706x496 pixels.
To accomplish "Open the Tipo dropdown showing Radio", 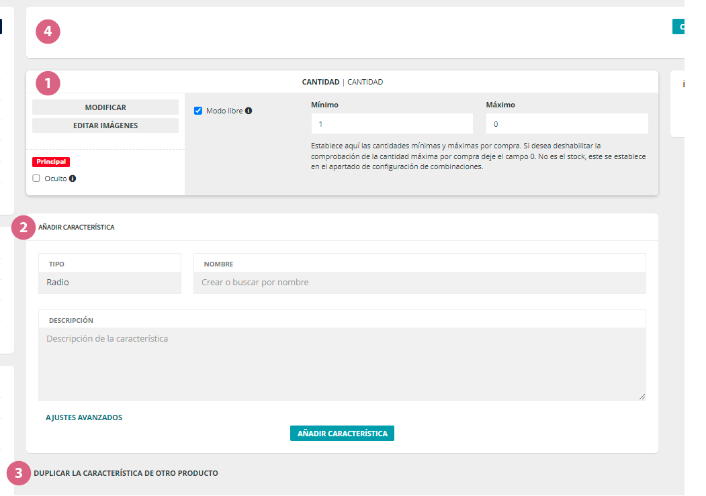I will coord(110,283).
